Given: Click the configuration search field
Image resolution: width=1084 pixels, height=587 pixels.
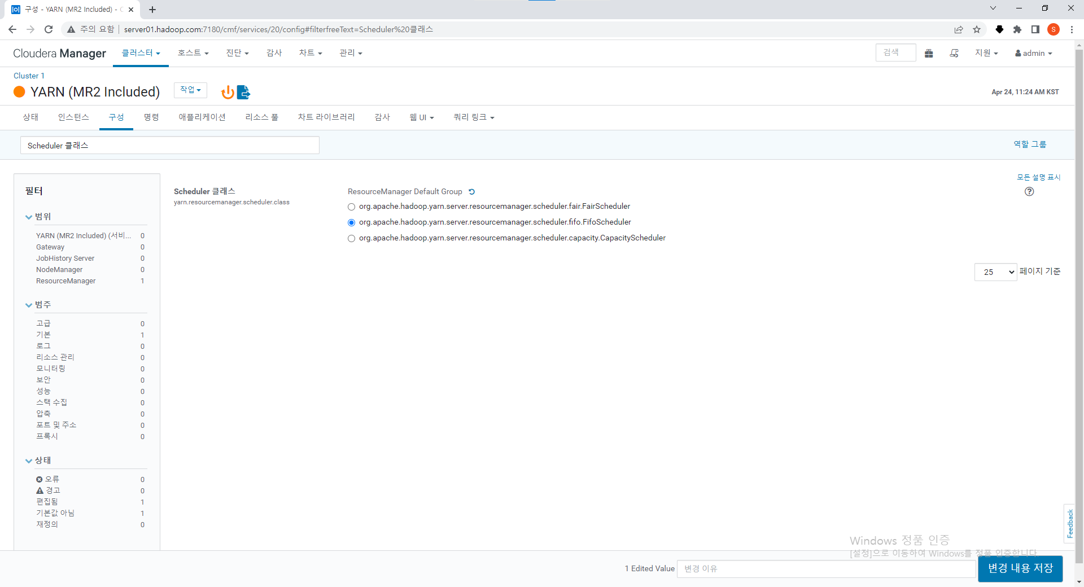Looking at the screenshot, I should click(170, 146).
